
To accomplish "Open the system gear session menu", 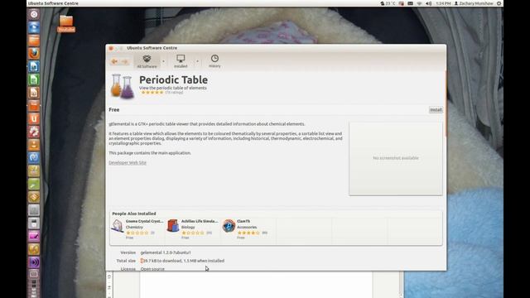I will click(499, 3).
